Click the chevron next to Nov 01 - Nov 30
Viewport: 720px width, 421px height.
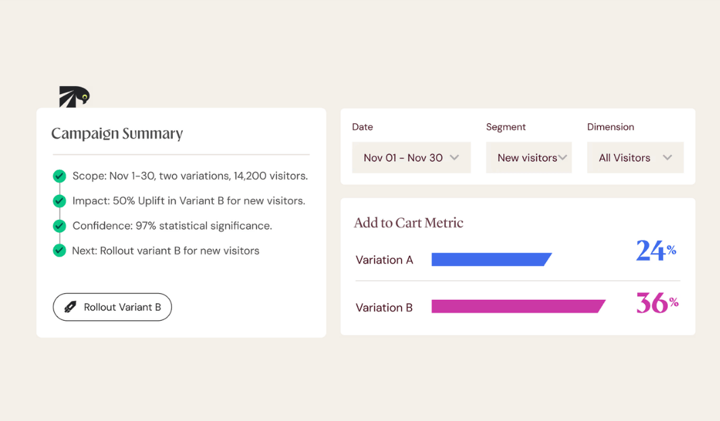click(454, 158)
